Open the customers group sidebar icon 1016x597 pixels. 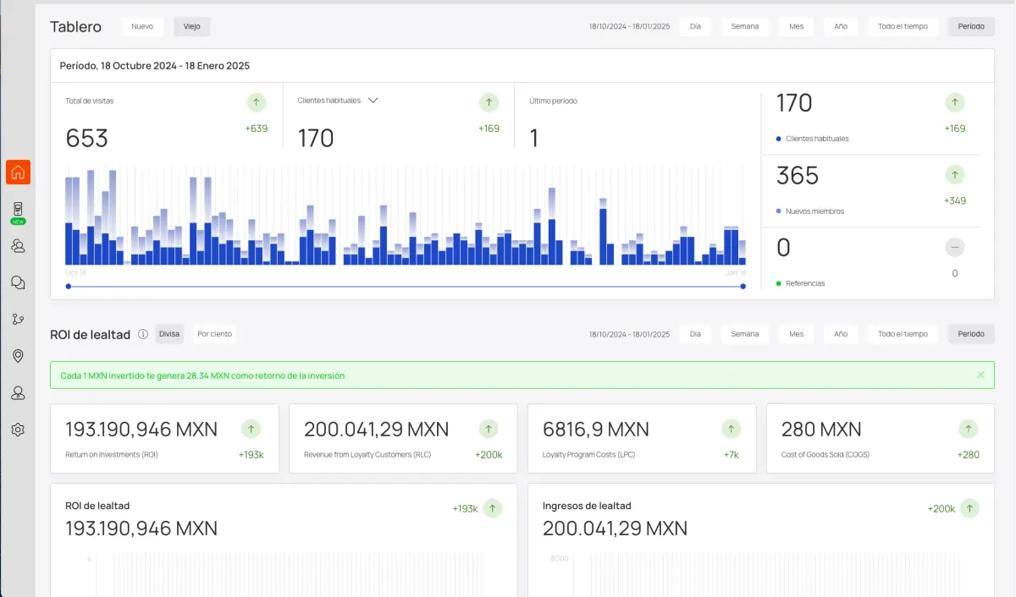(18, 246)
